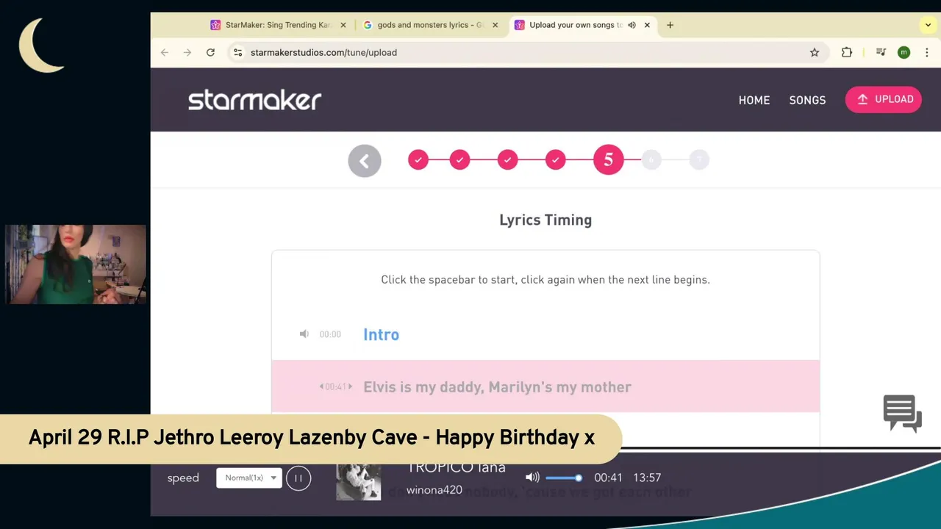The image size is (941, 529).
Task: Click the pink UPLOAD button
Action: [884, 99]
